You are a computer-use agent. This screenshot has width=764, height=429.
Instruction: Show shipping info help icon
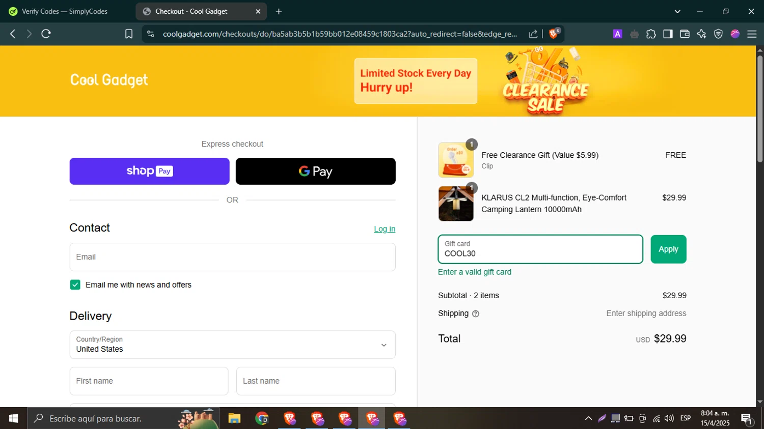tap(476, 314)
